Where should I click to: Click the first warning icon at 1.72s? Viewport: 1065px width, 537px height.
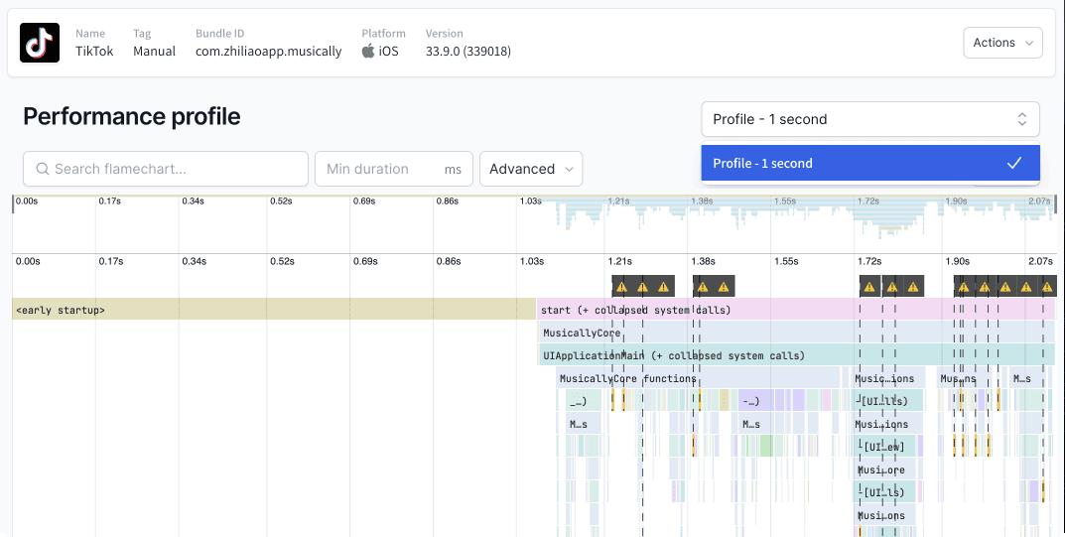[x=869, y=287]
